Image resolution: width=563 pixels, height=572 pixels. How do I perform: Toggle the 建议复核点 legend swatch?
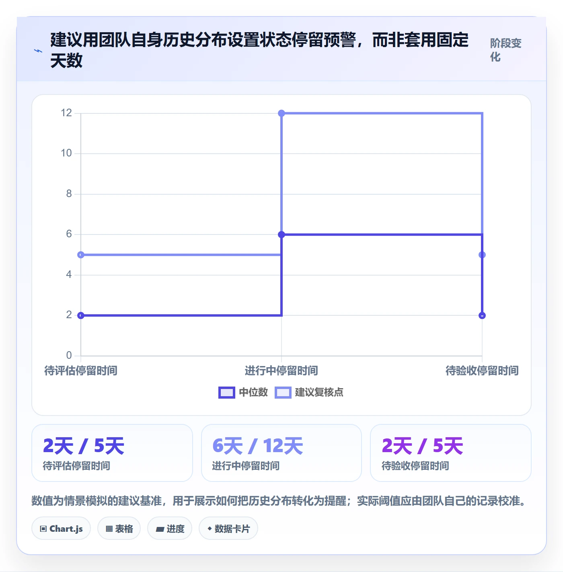[283, 393]
